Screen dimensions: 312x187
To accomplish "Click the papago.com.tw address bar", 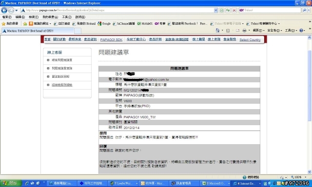I will [117, 10].
